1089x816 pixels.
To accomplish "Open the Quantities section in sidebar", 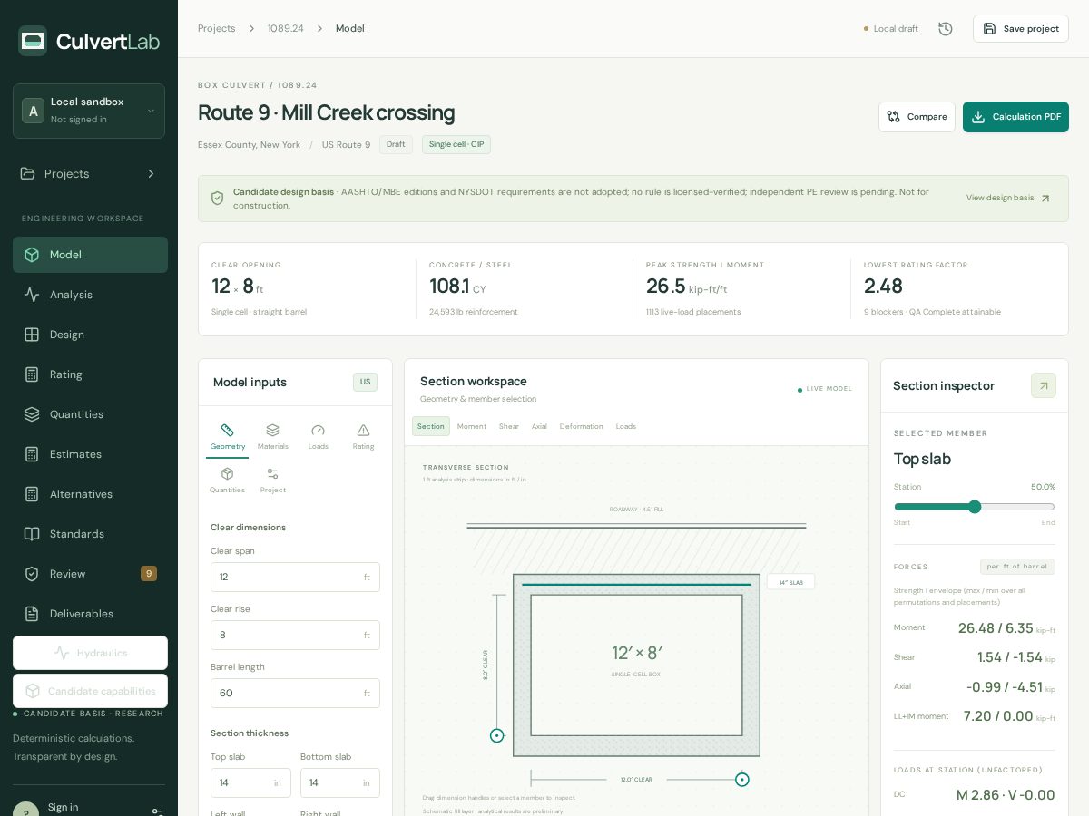I will tap(90, 414).
